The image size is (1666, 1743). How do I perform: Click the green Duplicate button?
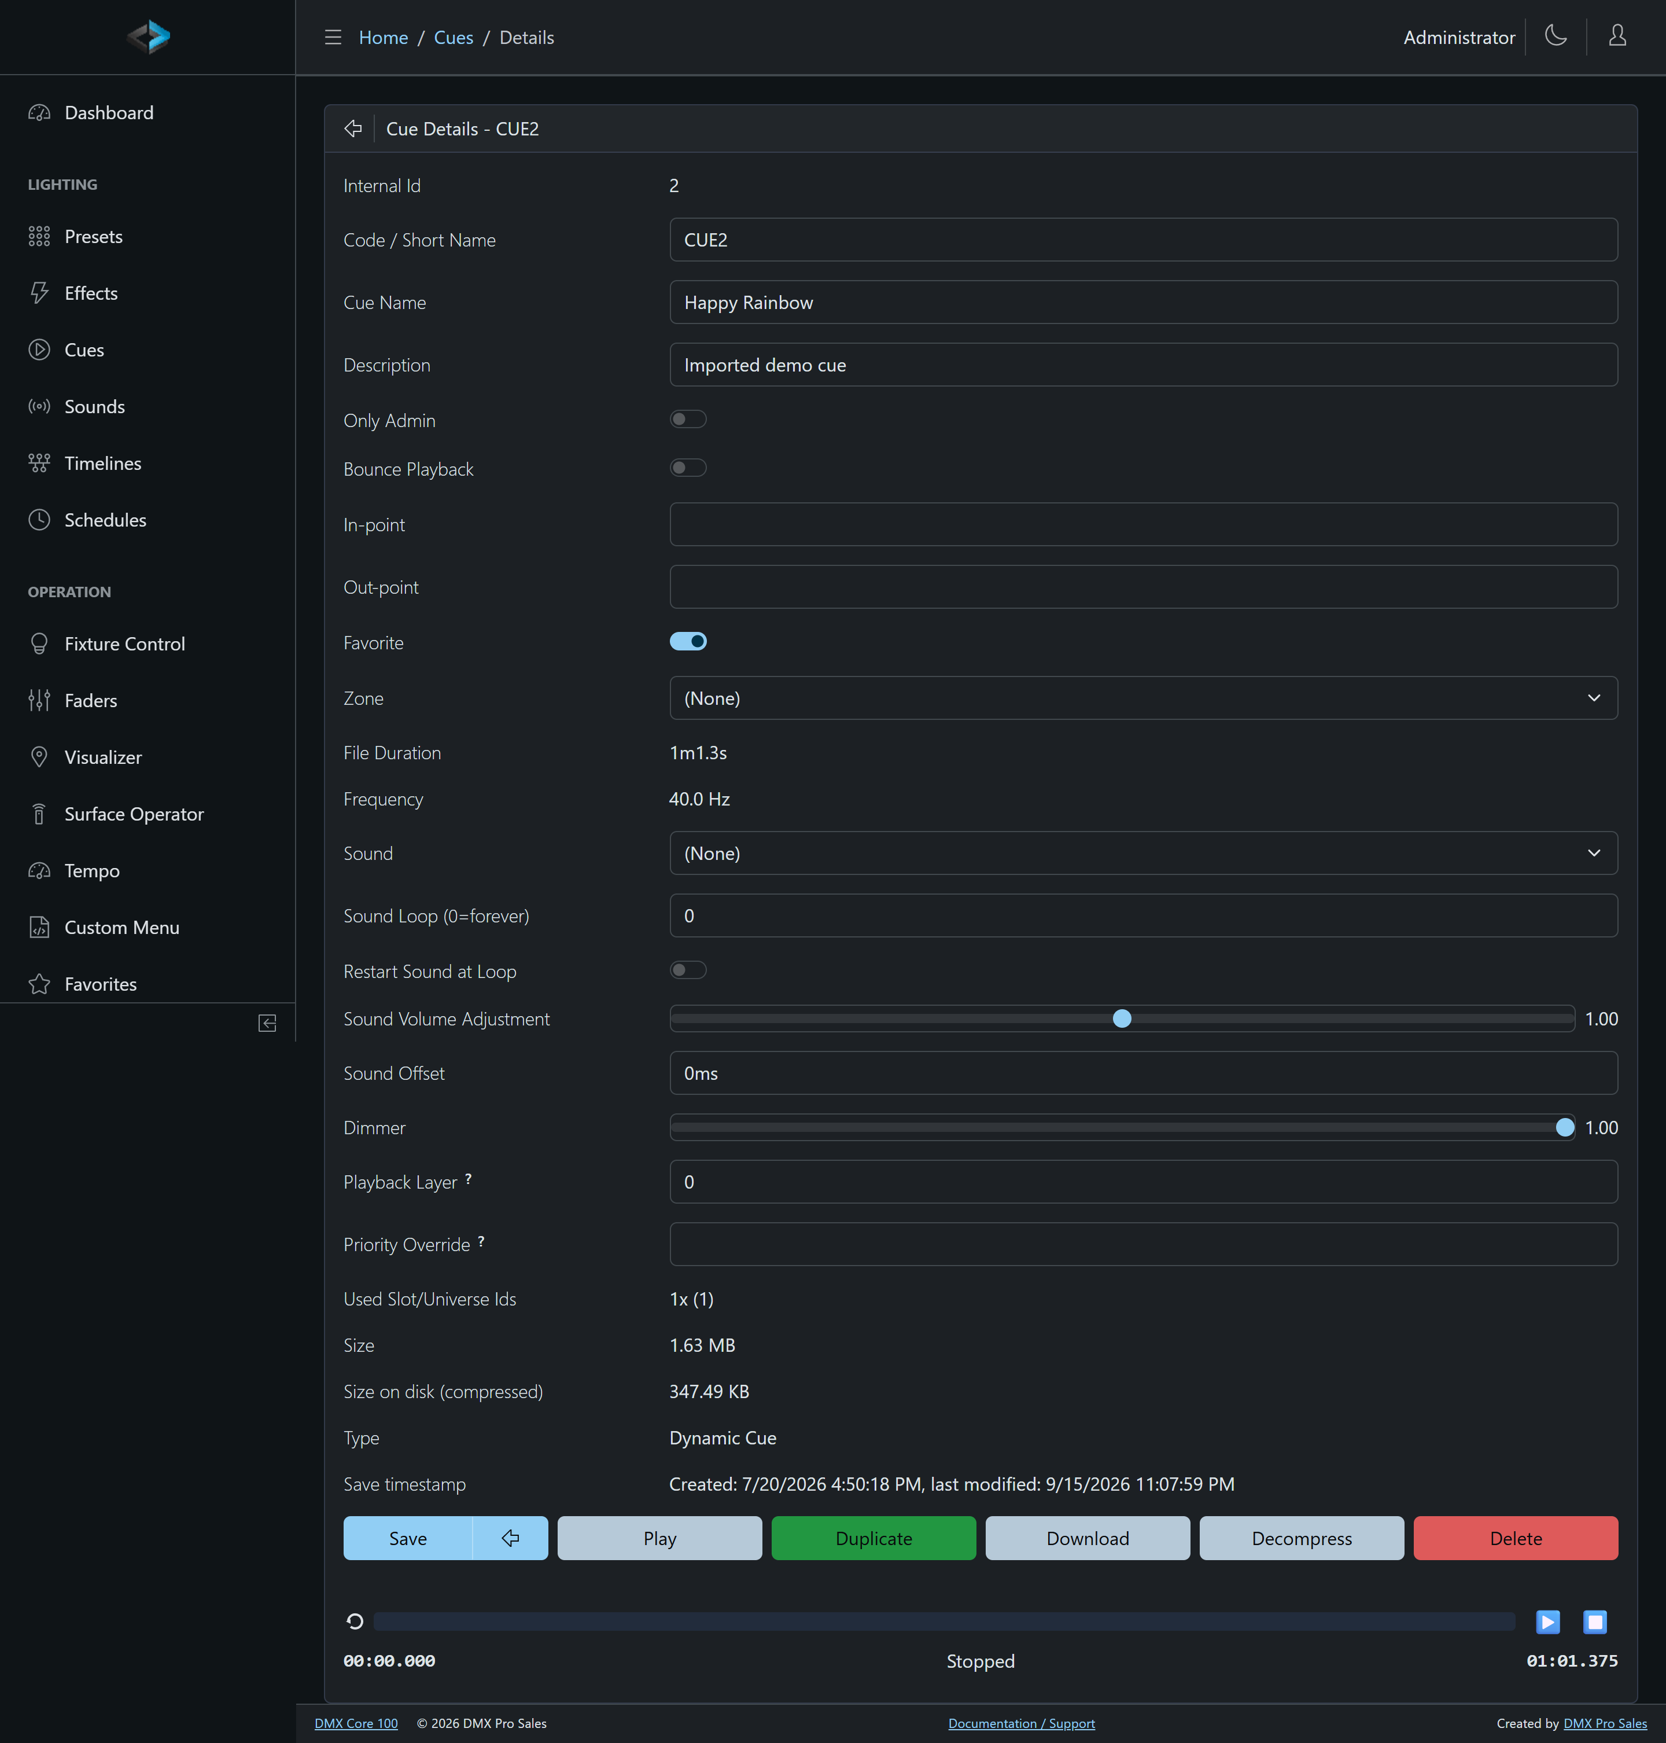click(874, 1539)
